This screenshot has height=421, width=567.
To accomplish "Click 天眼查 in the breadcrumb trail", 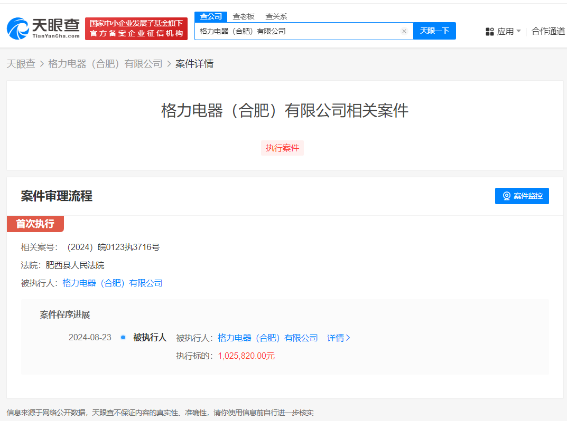I will coord(21,63).
